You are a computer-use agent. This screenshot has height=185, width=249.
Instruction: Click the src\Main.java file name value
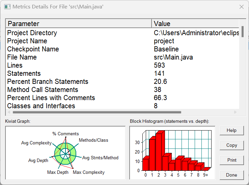click(x=173, y=57)
